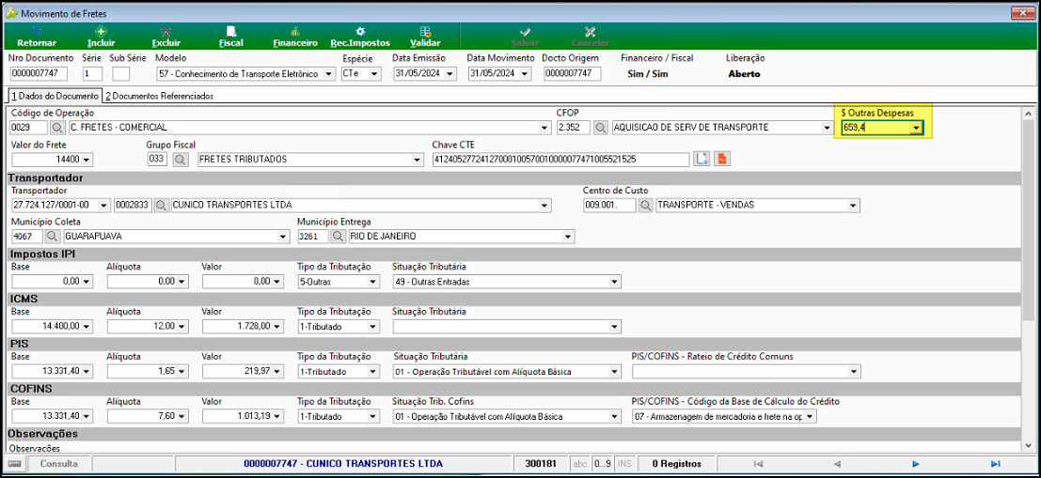Open the $ Outras Despesas dropdown arrow
Image resolution: width=1041 pixels, height=478 pixels.
pos(916,128)
